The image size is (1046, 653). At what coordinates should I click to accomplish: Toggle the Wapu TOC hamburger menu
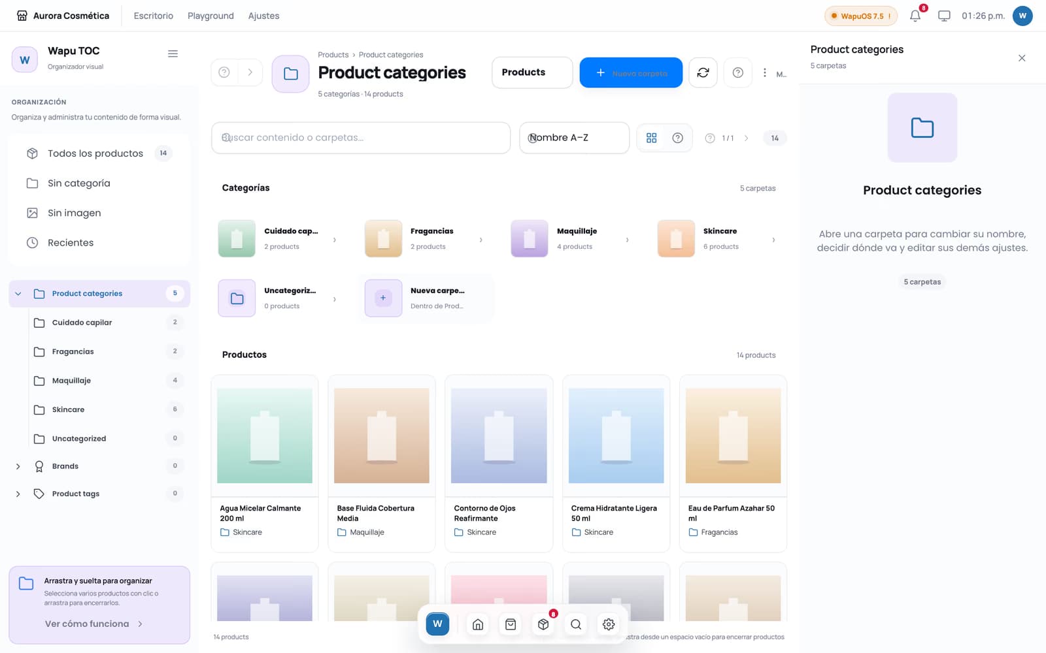(x=173, y=54)
